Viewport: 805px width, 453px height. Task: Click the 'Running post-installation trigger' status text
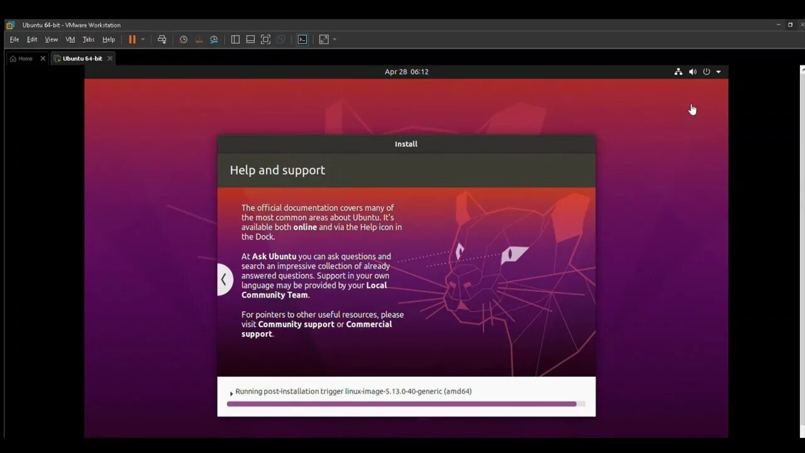353,391
